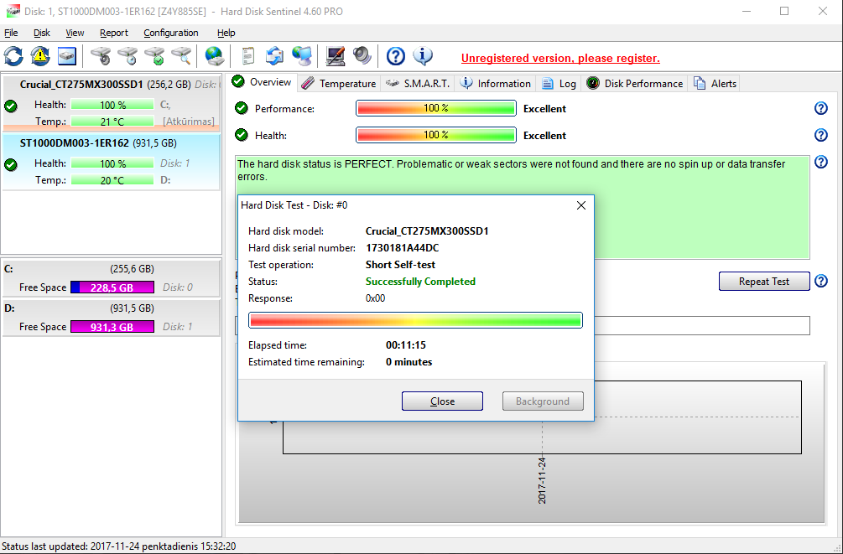Click the disk with green checkmark toolbar icon
Image resolution: width=843 pixels, height=554 pixels.
click(x=155, y=56)
